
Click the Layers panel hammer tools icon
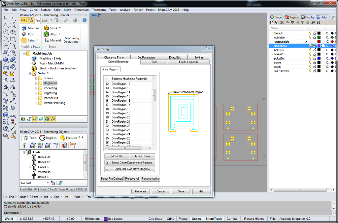coord(313,23)
